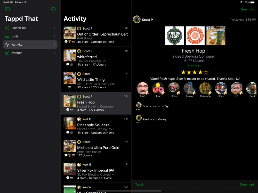The image size is (258, 193).
Task: Tap the camera icon on Wild Little Thing
Action: pos(70,87)
